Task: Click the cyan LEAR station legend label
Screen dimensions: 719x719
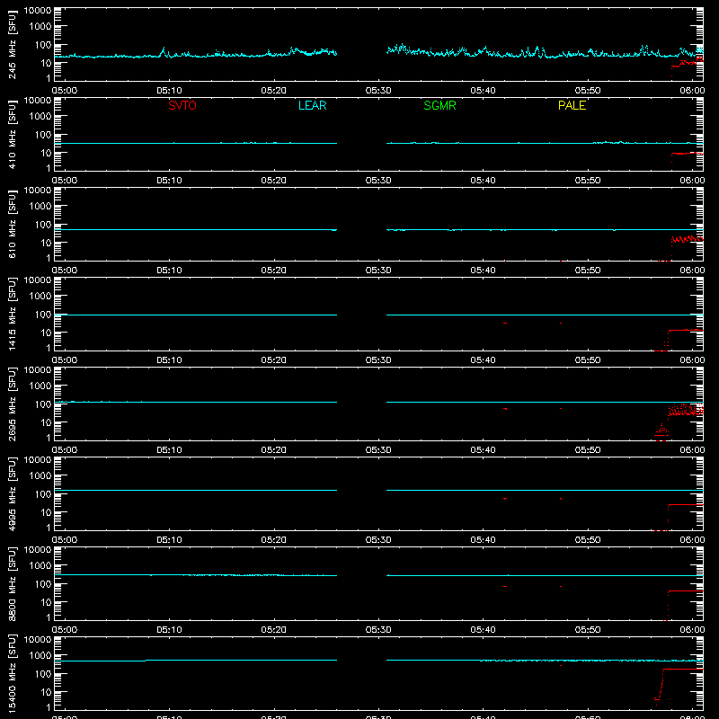Action: click(312, 105)
